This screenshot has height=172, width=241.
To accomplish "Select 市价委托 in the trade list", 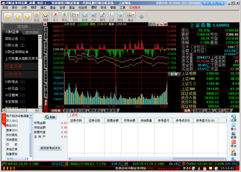I will click(x=12, y=135).
